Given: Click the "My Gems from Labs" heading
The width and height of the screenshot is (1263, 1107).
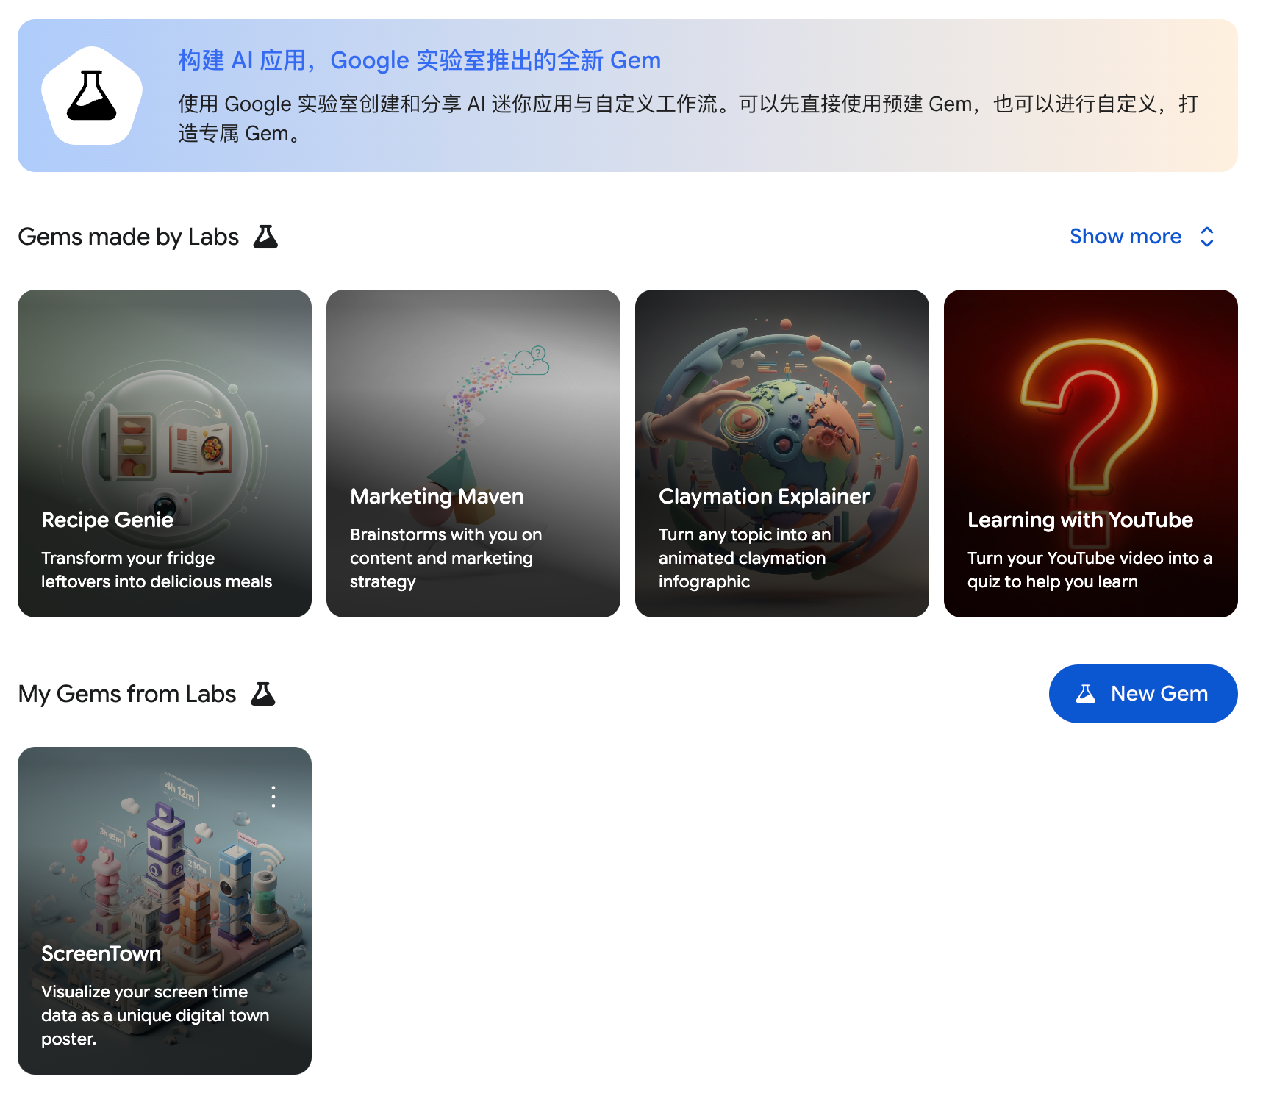Looking at the screenshot, I should [x=127, y=694].
